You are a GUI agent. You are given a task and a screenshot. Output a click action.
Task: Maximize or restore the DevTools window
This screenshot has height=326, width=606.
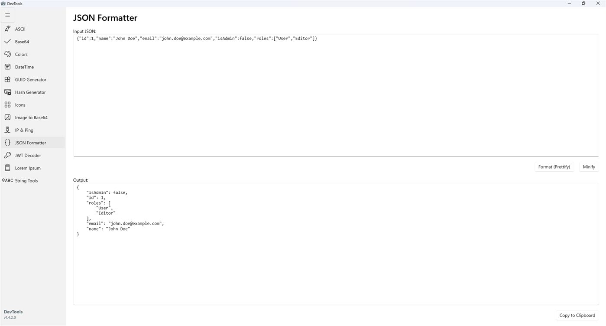pyautogui.click(x=583, y=3)
